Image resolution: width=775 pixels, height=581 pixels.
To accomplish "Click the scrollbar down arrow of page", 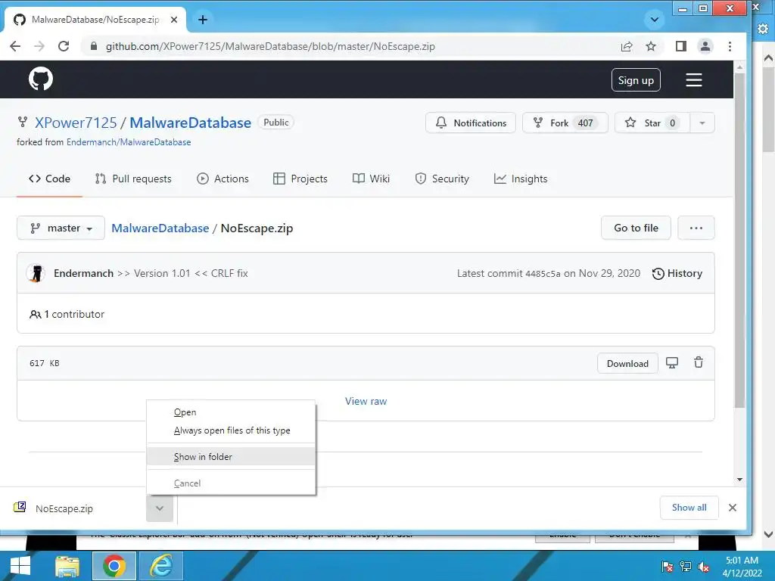I will click(x=739, y=479).
